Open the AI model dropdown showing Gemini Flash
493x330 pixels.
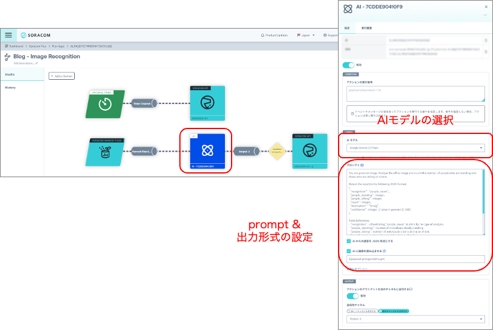point(416,148)
